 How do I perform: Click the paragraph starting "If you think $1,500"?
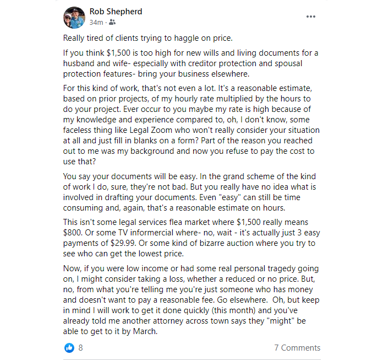[x=190, y=63]
